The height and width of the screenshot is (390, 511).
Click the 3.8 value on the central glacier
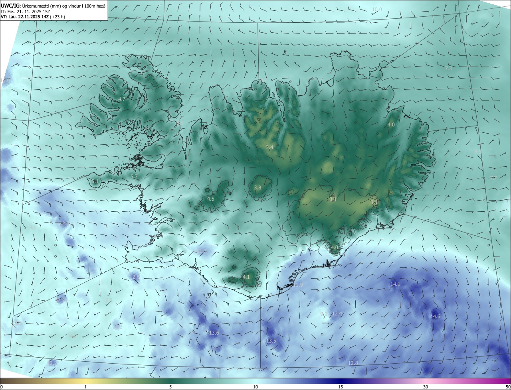pyautogui.click(x=257, y=187)
